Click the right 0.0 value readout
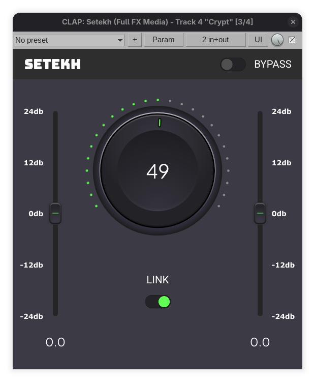315x382 pixels. tap(260, 342)
